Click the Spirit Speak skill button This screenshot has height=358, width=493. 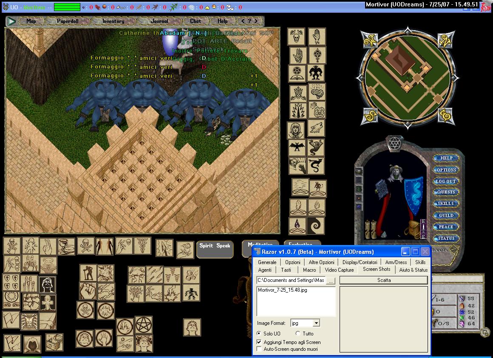coord(215,249)
